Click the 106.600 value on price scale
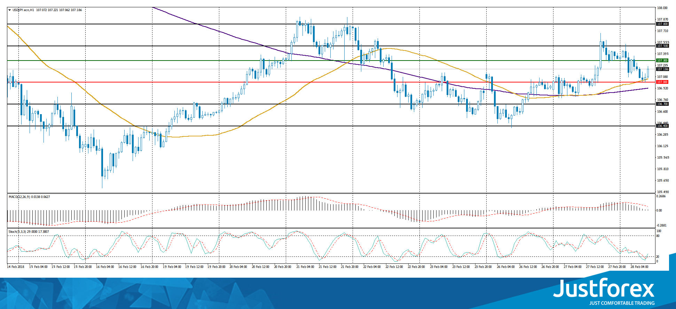 pyautogui.click(x=662, y=112)
